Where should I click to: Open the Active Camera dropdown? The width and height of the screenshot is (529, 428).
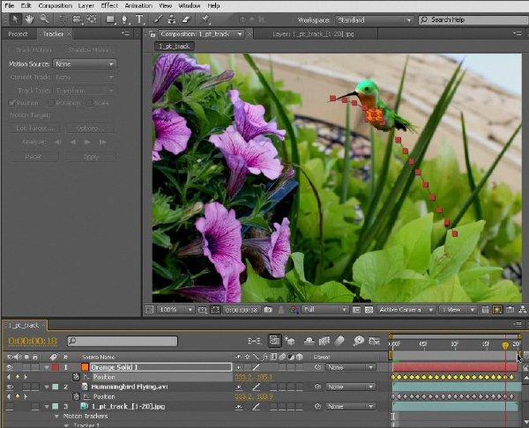point(406,309)
